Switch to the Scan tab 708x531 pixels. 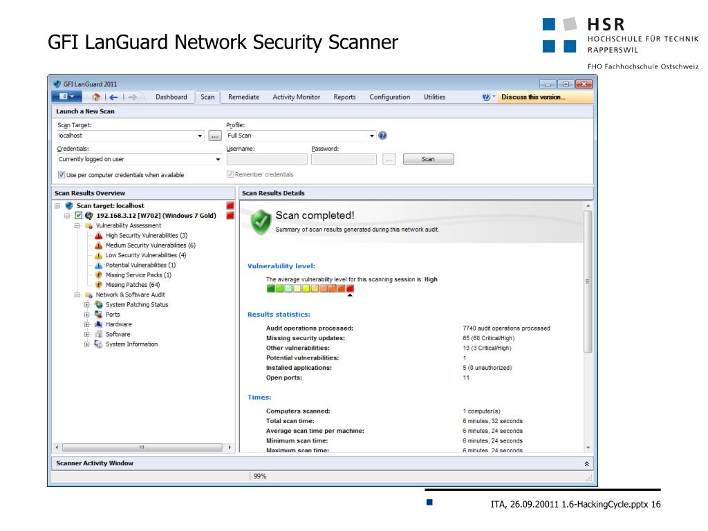pyautogui.click(x=207, y=97)
